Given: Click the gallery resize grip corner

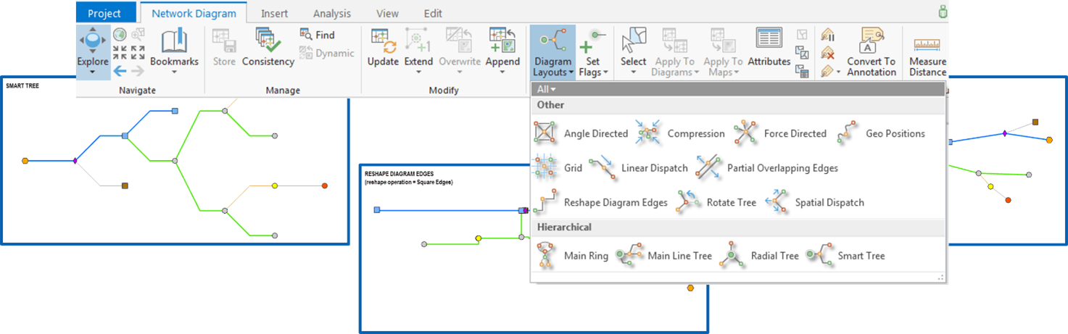Looking at the screenshot, I should pyautogui.click(x=941, y=277).
